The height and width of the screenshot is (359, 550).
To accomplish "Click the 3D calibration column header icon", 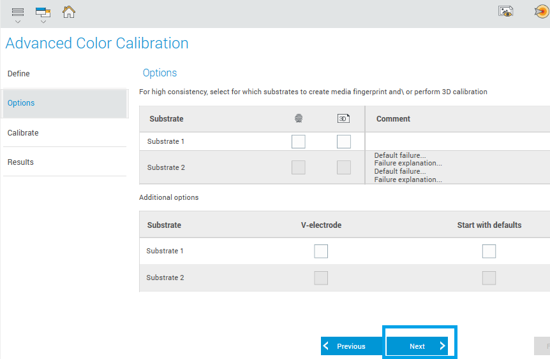I will point(343,118).
